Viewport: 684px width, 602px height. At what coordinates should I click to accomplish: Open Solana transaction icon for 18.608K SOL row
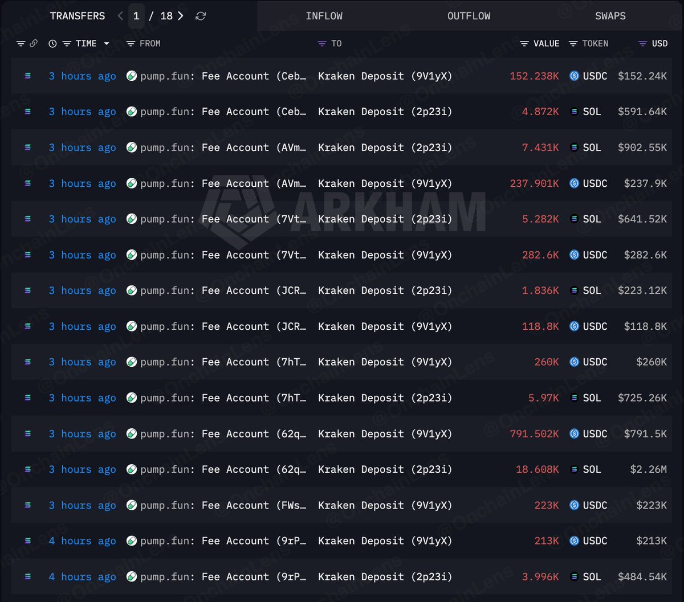[28, 469]
